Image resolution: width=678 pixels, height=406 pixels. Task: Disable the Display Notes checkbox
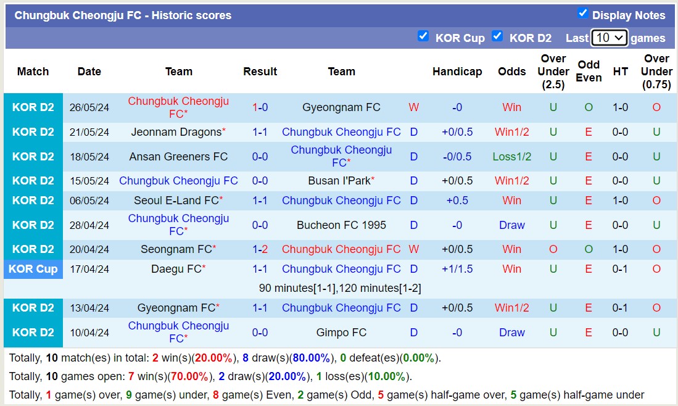click(581, 15)
